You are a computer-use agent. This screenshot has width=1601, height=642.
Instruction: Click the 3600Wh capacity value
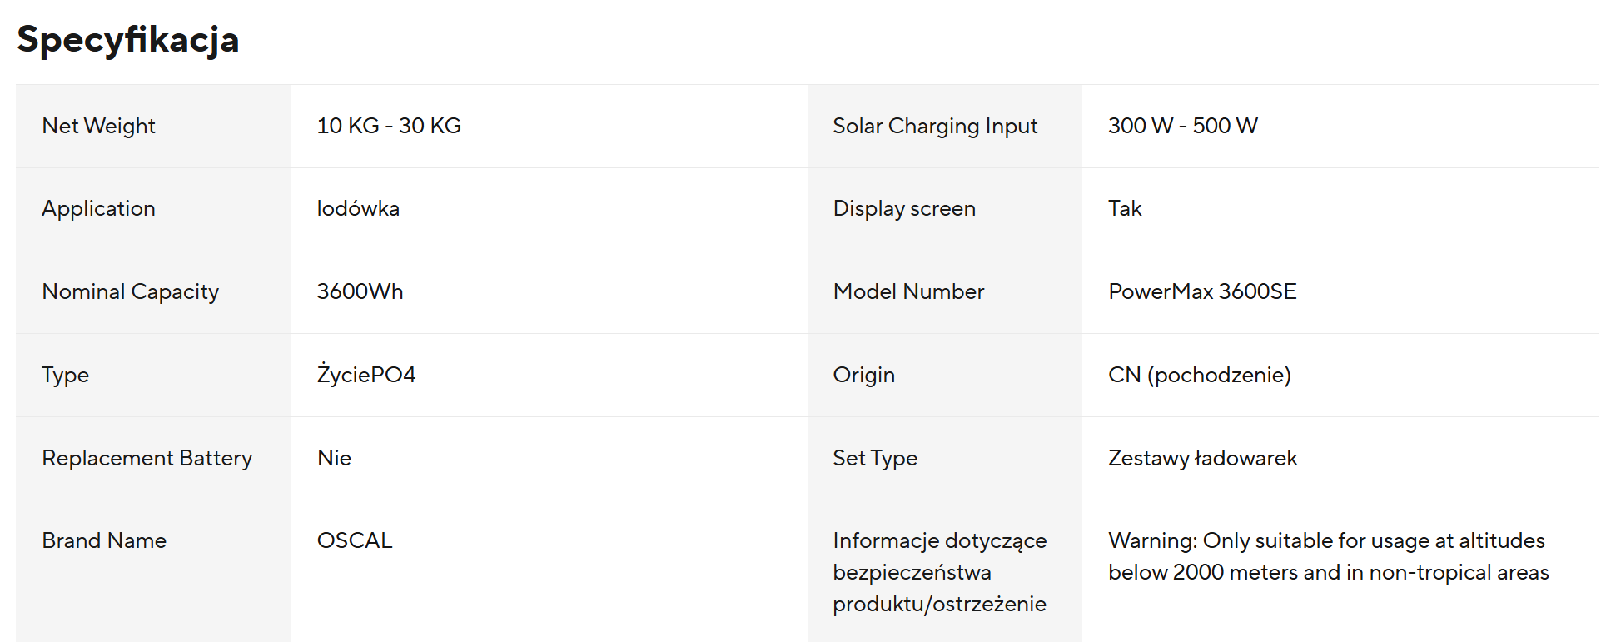point(360,291)
